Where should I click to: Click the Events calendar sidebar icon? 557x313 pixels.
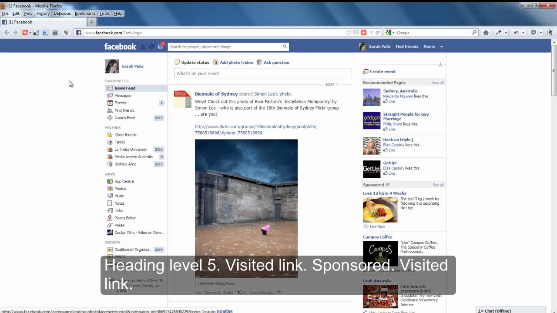110,103
